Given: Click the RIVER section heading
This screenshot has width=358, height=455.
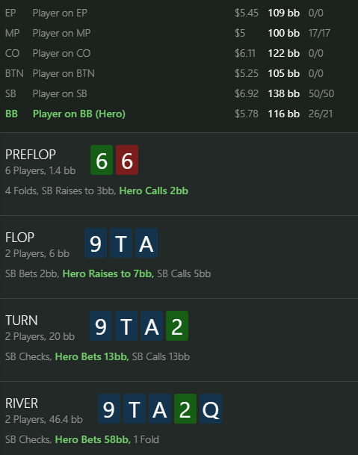Looking at the screenshot, I should 22,403.
